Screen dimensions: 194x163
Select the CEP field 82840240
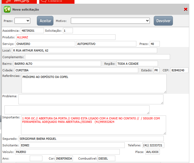[x=180, y=70]
